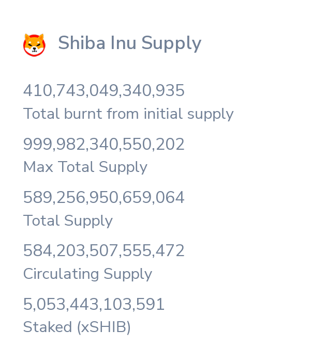Image resolution: width=326 pixels, height=362 pixels.
Task: Click the word "initial" in burnt label
Action: click(x=165, y=114)
